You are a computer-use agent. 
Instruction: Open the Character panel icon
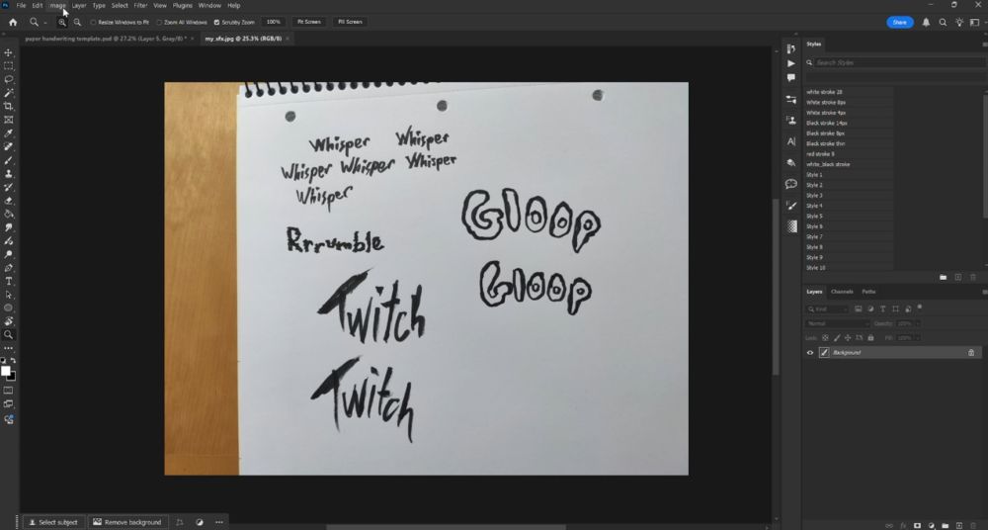pyautogui.click(x=791, y=141)
